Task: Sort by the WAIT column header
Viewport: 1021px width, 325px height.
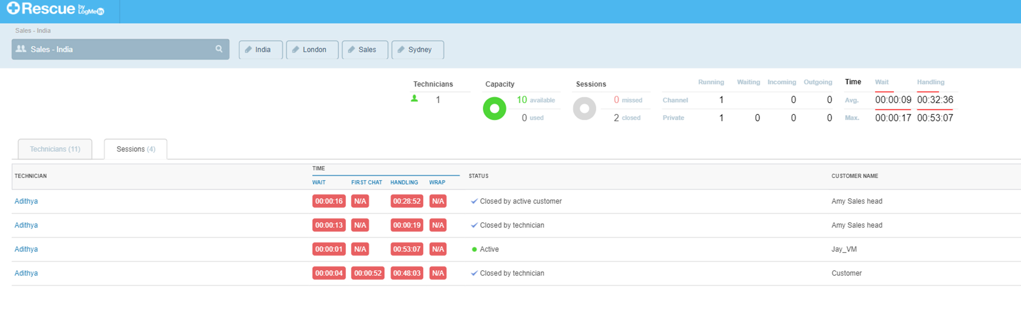Action: [x=319, y=182]
